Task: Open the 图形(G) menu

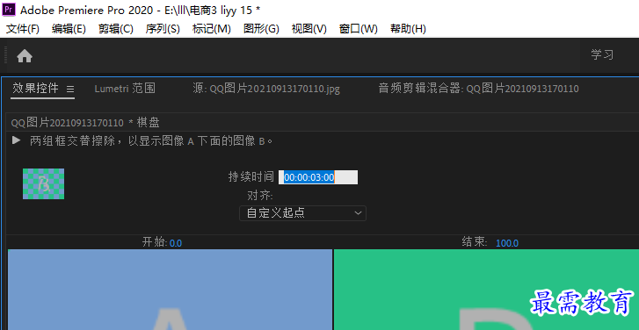Action: [x=261, y=29]
